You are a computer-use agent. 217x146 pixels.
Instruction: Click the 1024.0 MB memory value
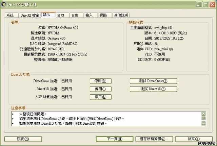[56, 49]
